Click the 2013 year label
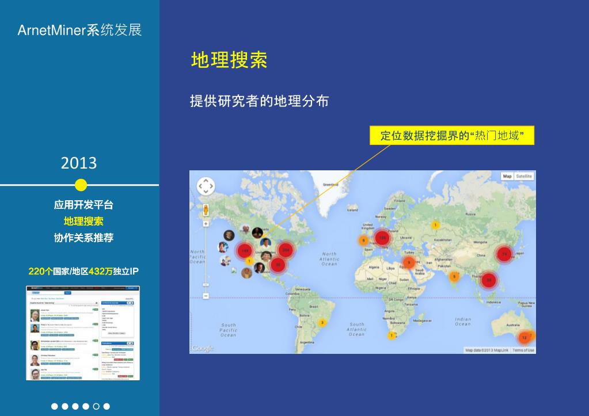 (x=79, y=163)
